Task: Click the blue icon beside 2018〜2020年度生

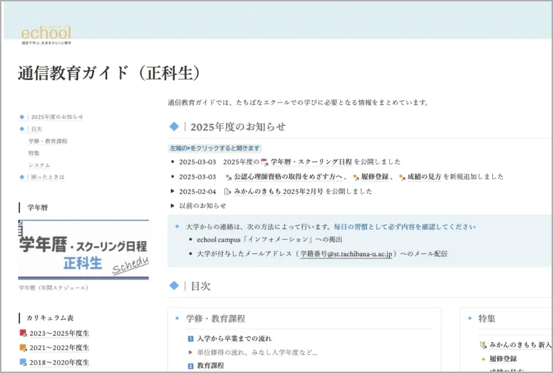Action: [x=23, y=362]
